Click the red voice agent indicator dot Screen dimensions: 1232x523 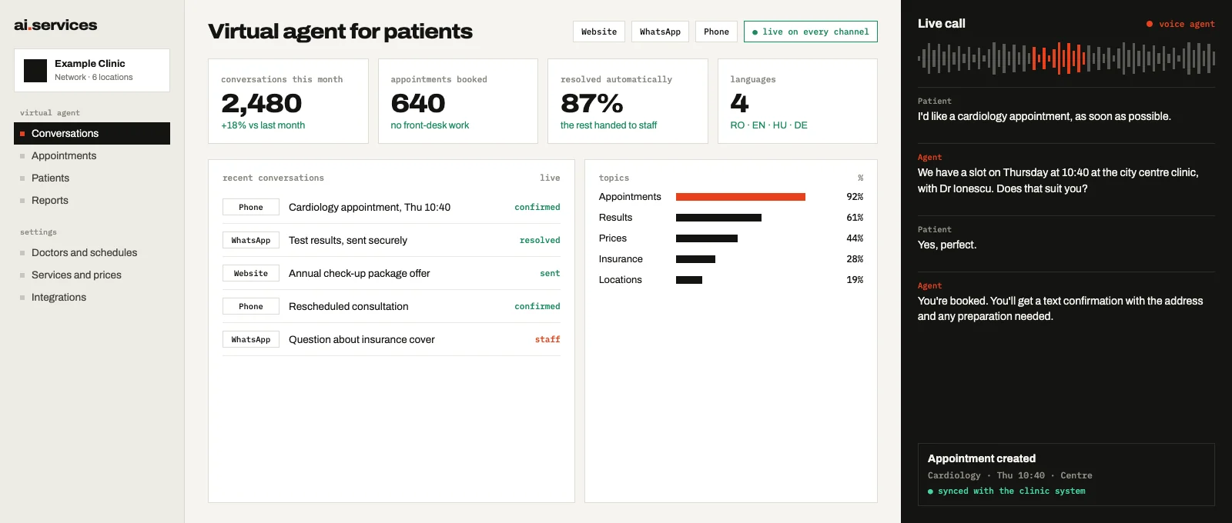1150,24
